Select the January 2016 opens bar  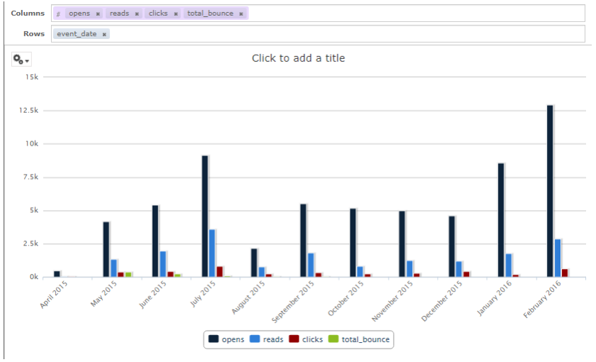501,220
